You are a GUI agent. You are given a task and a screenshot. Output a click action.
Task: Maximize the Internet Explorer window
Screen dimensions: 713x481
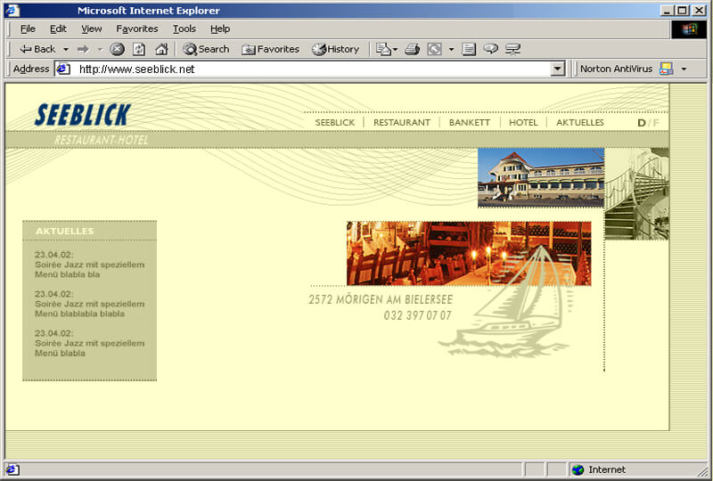[682, 11]
